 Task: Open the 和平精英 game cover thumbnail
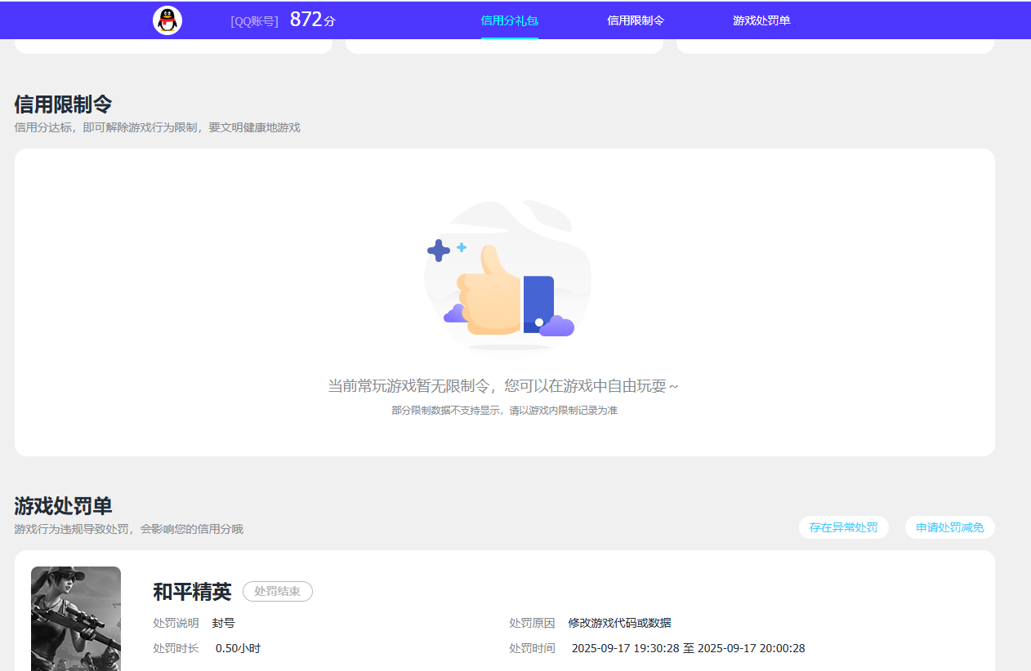(x=76, y=619)
